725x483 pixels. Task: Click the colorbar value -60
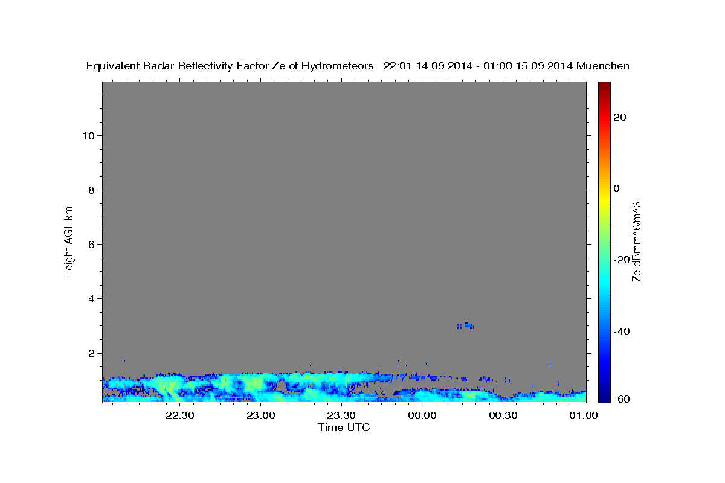point(620,399)
